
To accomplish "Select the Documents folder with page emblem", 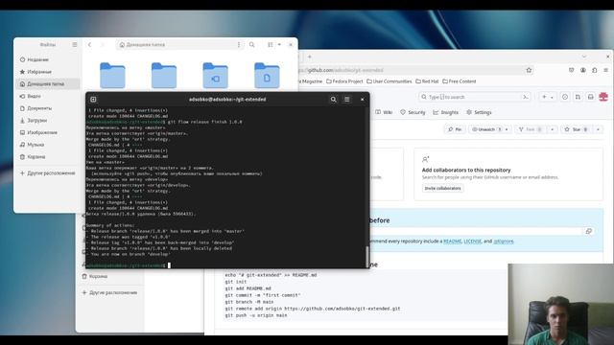I will point(267,76).
